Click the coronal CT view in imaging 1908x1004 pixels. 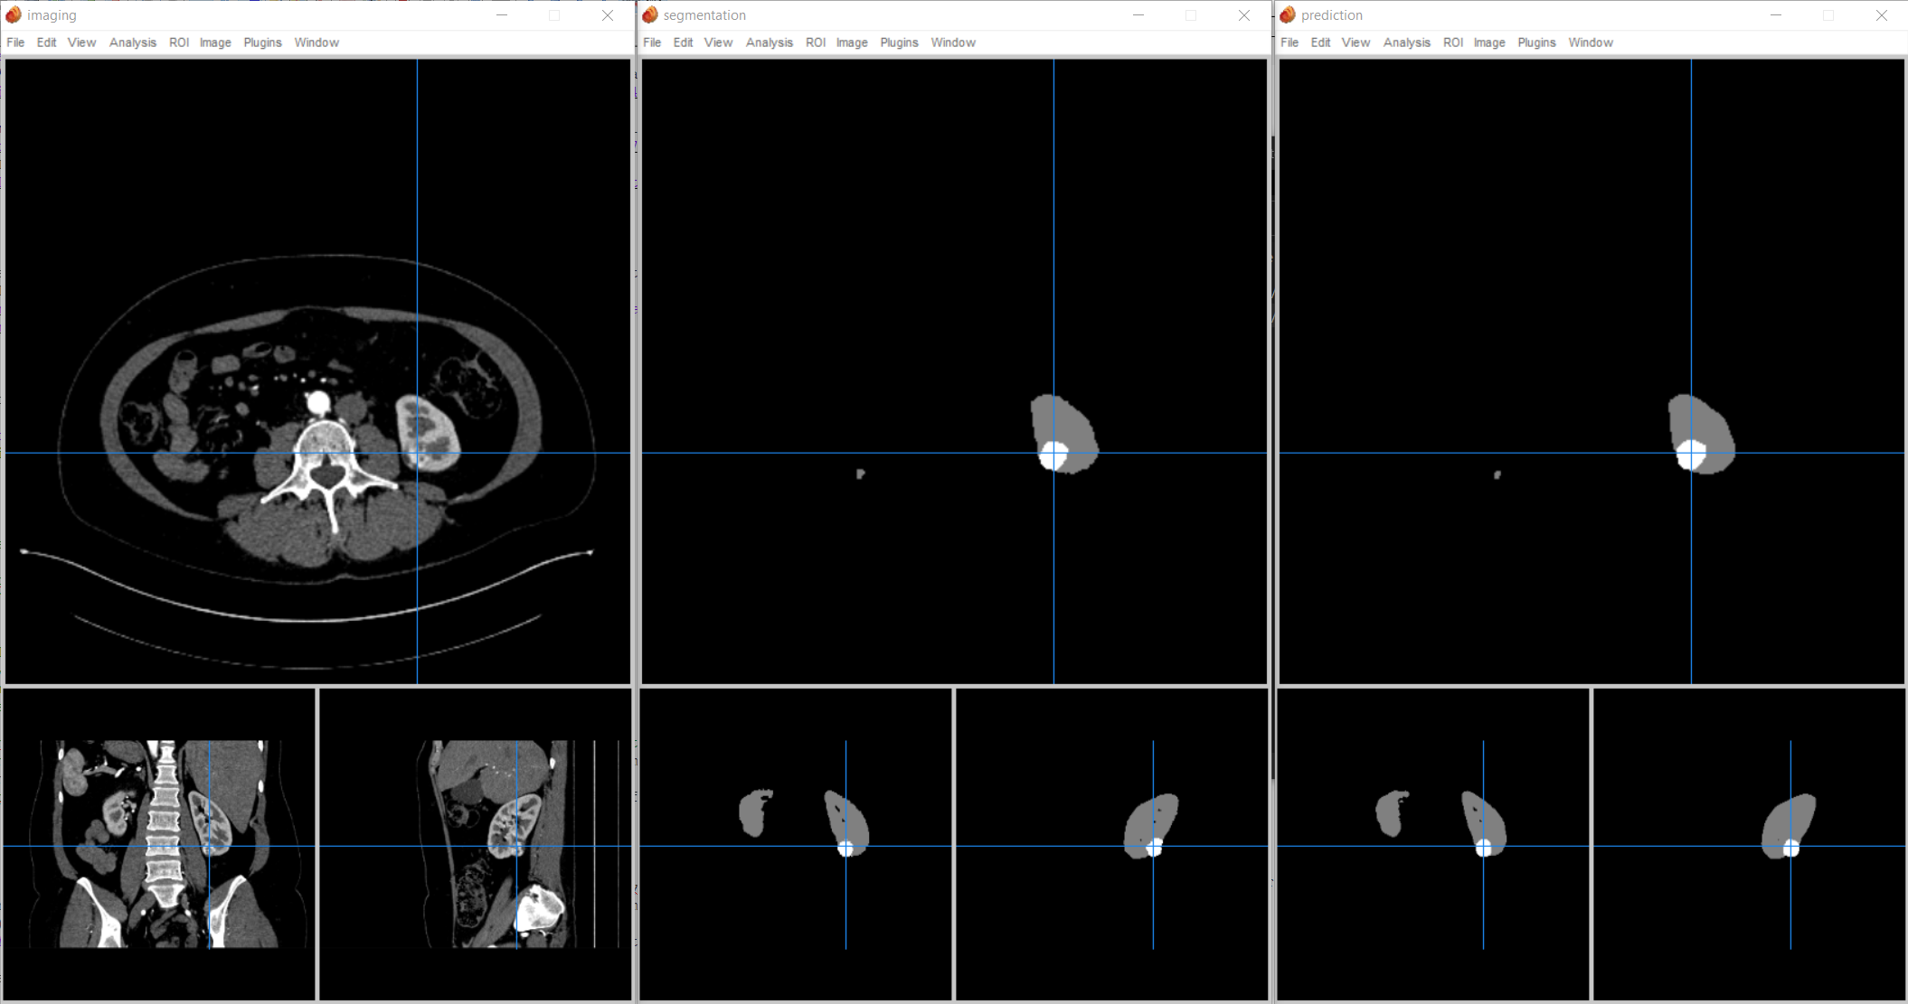click(159, 844)
